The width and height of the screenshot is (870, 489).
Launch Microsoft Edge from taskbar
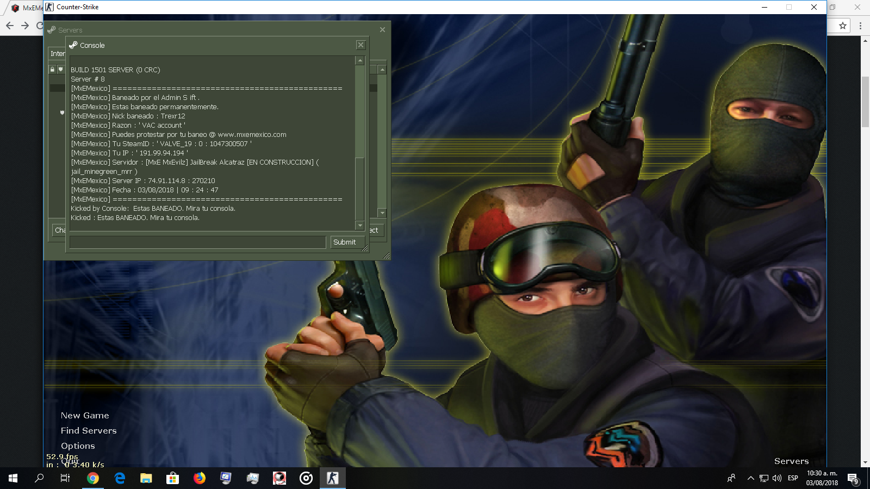(x=120, y=478)
